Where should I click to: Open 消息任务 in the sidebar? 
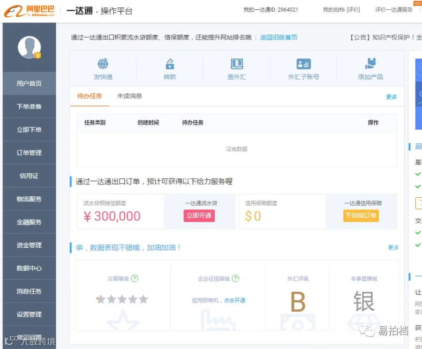click(x=30, y=291)
